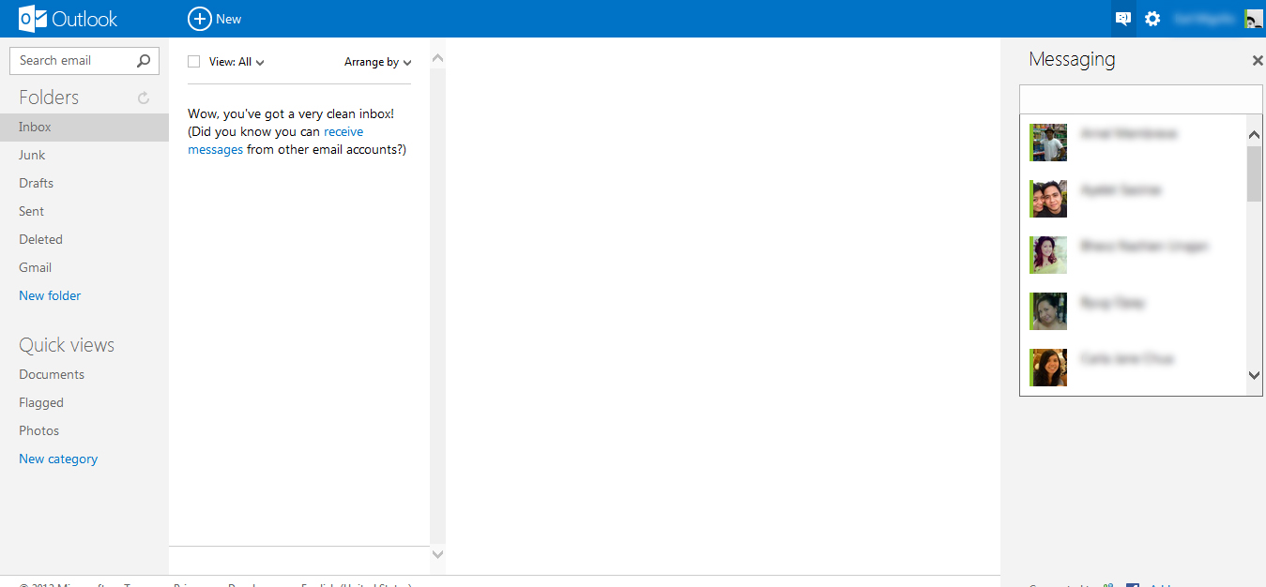Compose a new email with New

[215, 19]
